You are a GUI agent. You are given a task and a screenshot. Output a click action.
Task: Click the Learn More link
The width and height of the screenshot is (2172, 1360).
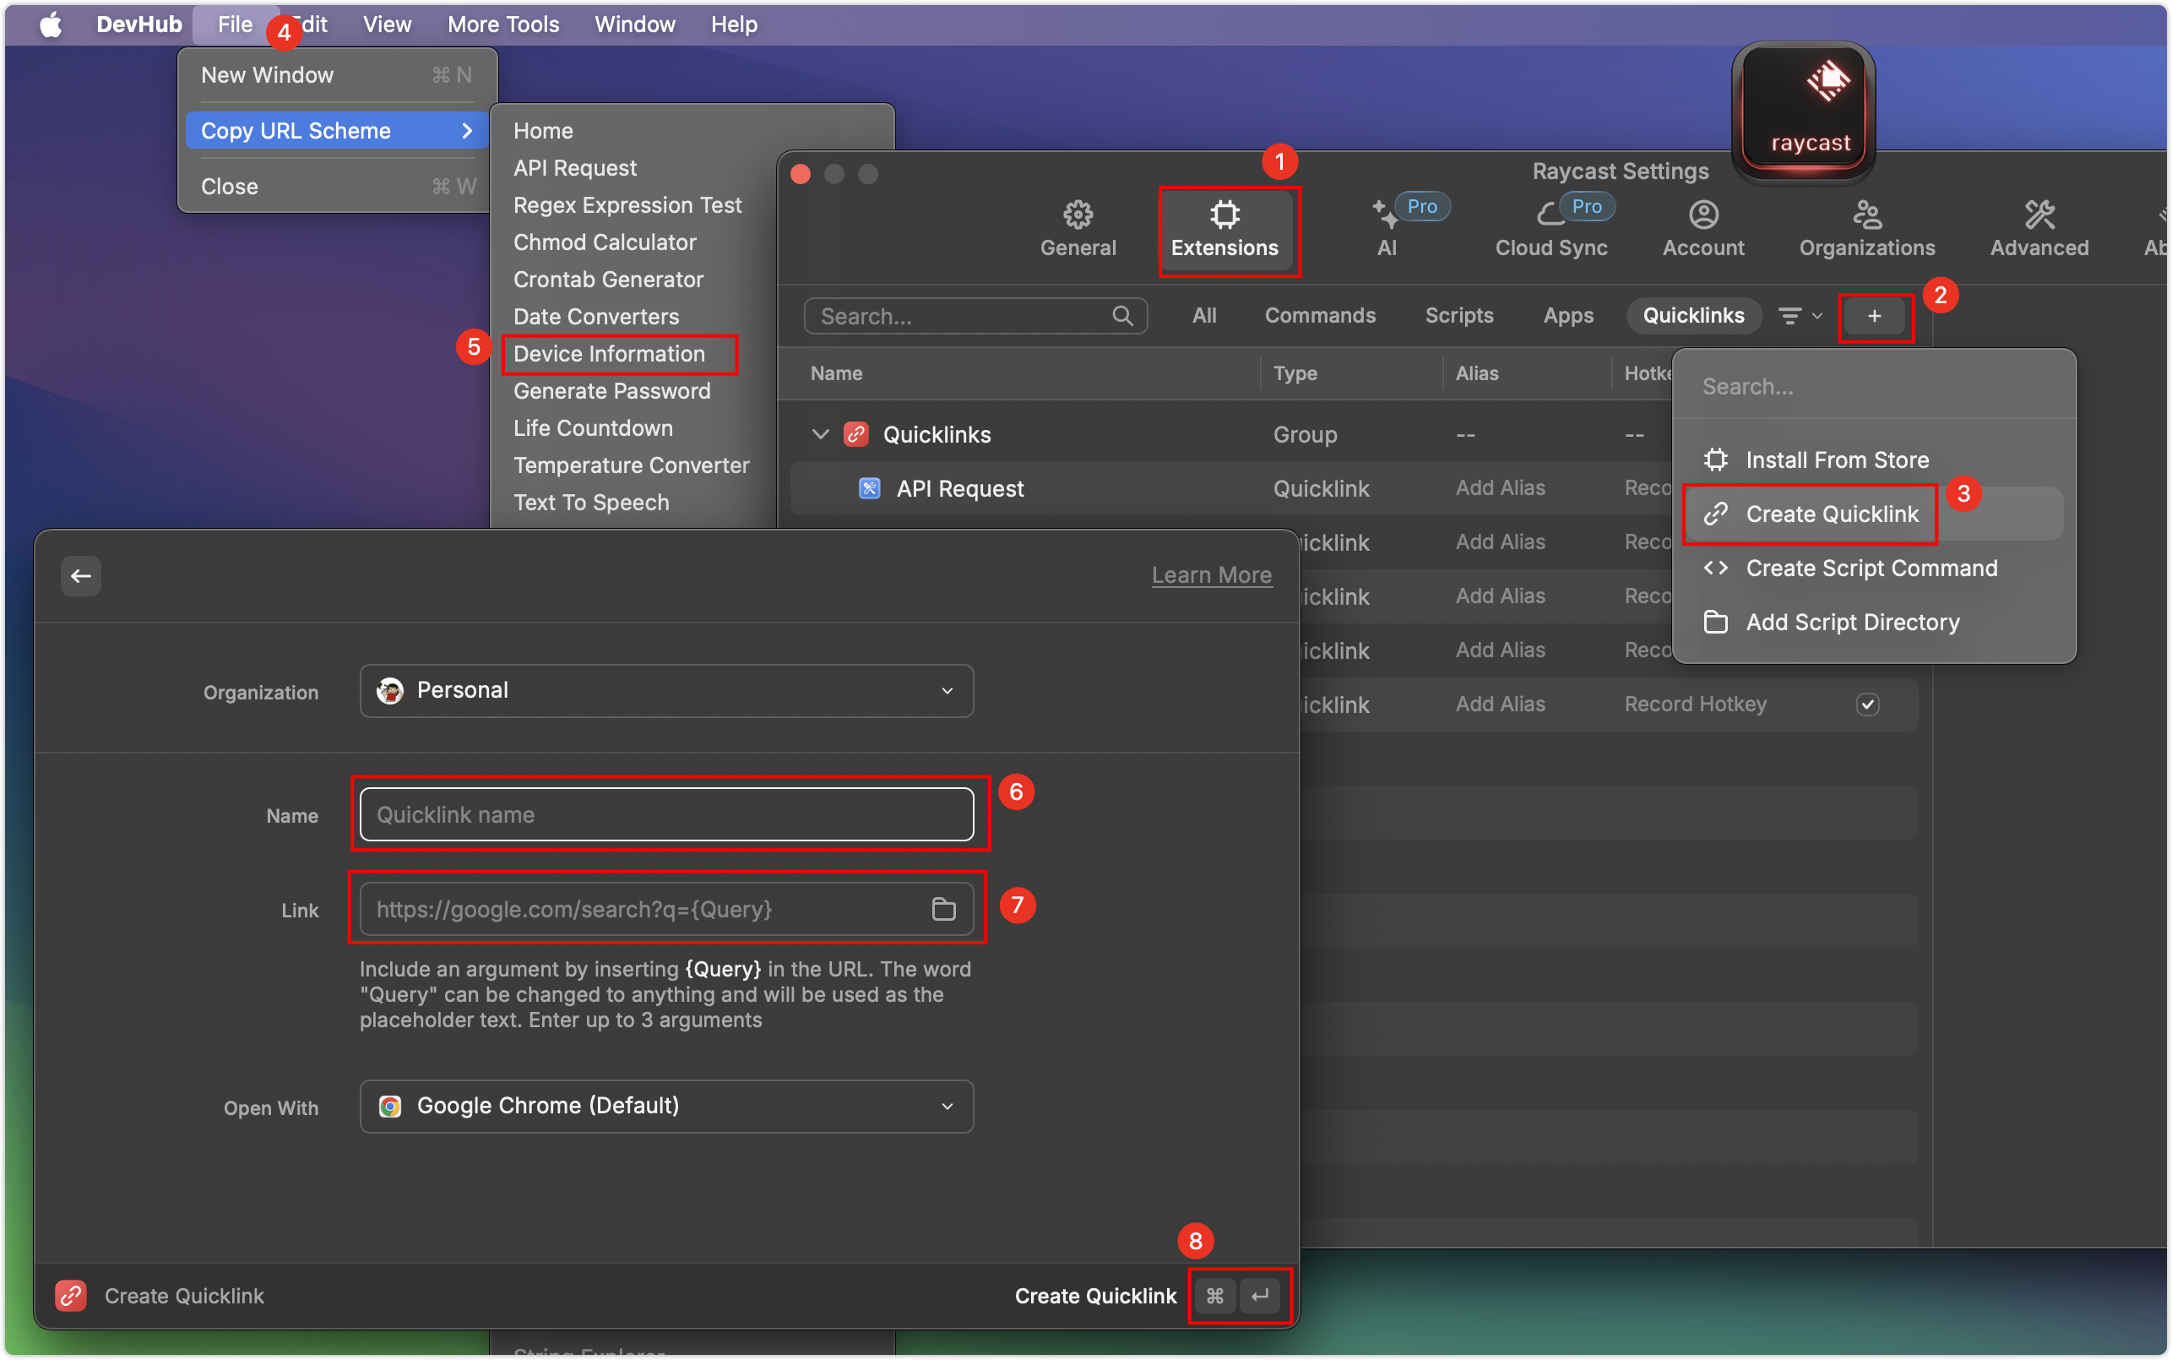tap(1212, 574)
